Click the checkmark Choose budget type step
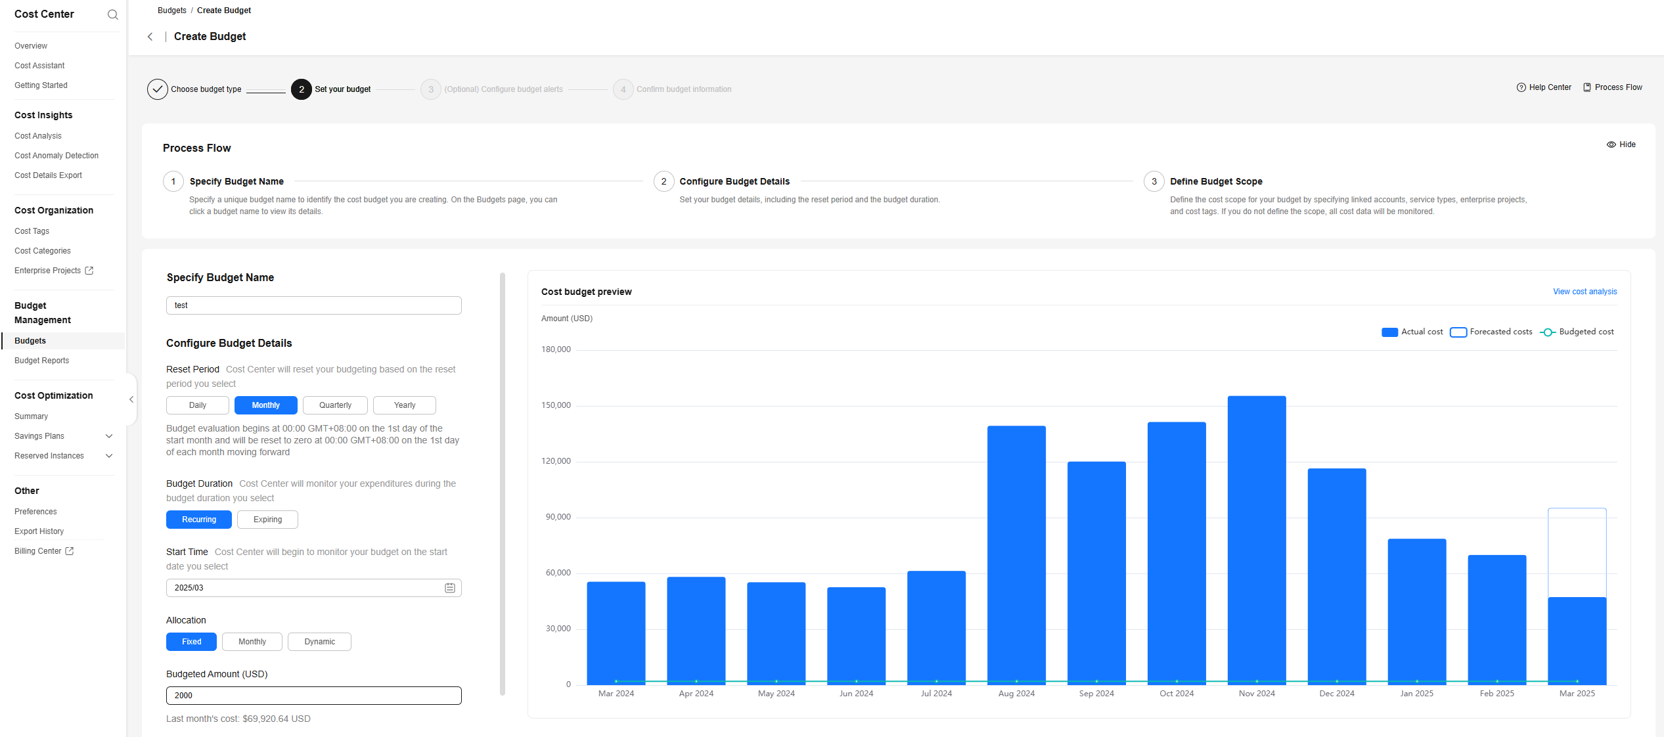1664x737 pixels. pos(158,89)
